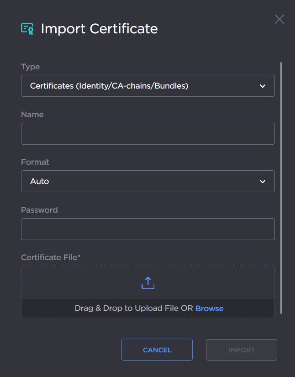This screenshot has height=377, width=295.
Task: Expand the chevron next to Certificates (Identity/CA-chains/Bundles)
Action: [x=263, y=86]
